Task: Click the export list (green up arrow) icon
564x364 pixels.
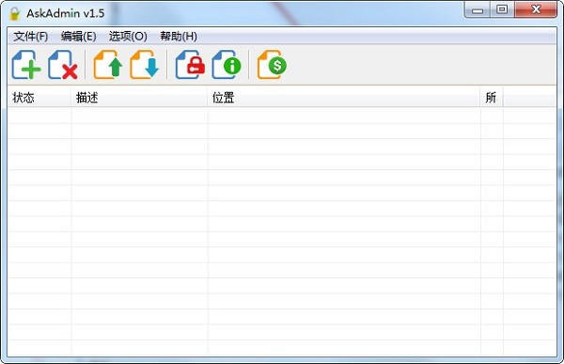Action: (x=108, y=65)
